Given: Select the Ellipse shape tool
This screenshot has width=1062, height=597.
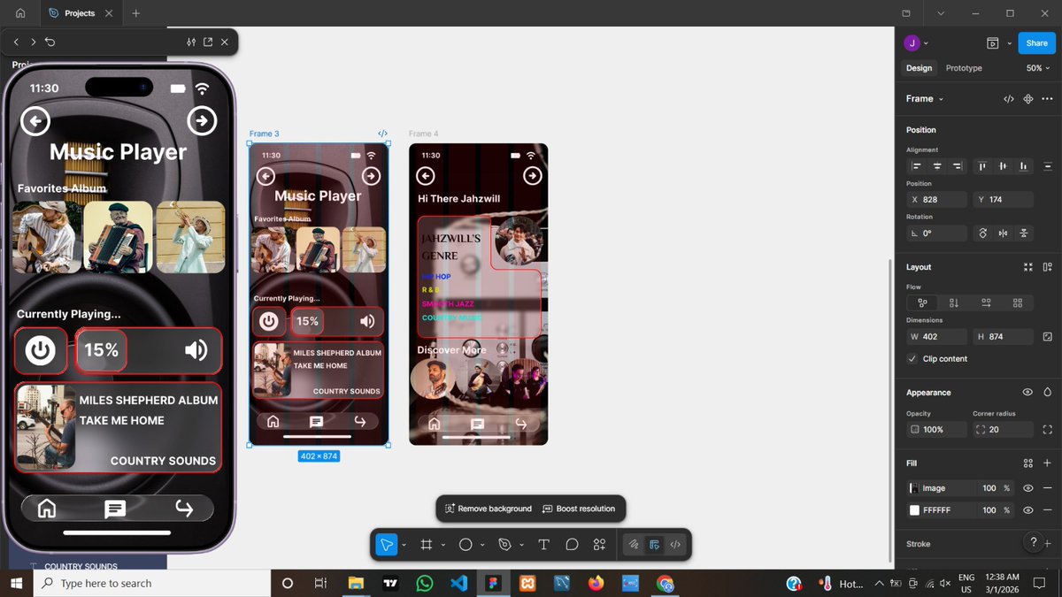Looking at the screenshot, I should click(x=466, y=545).
